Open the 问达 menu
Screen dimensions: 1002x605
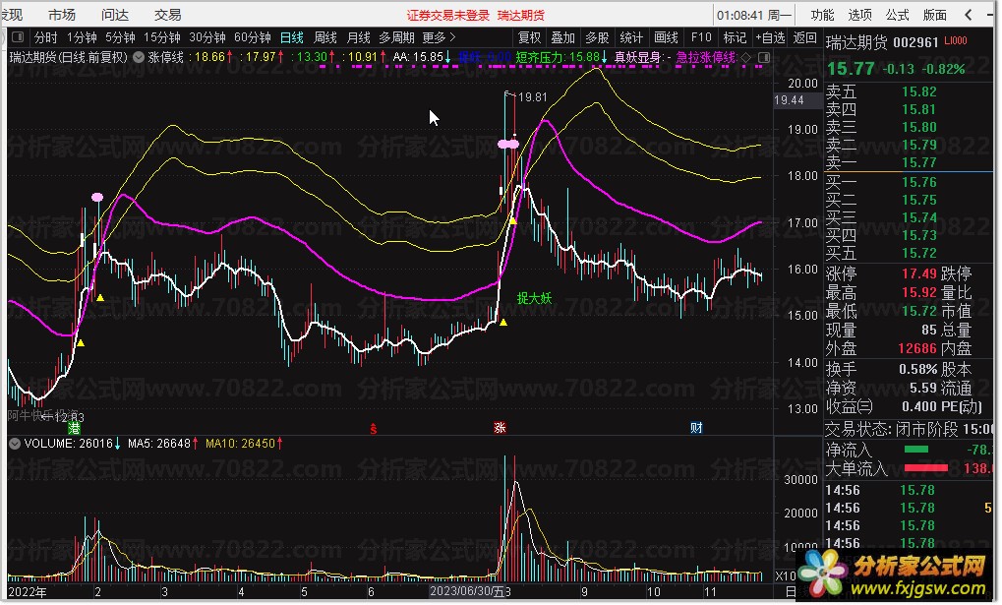(x=115, y=15)
